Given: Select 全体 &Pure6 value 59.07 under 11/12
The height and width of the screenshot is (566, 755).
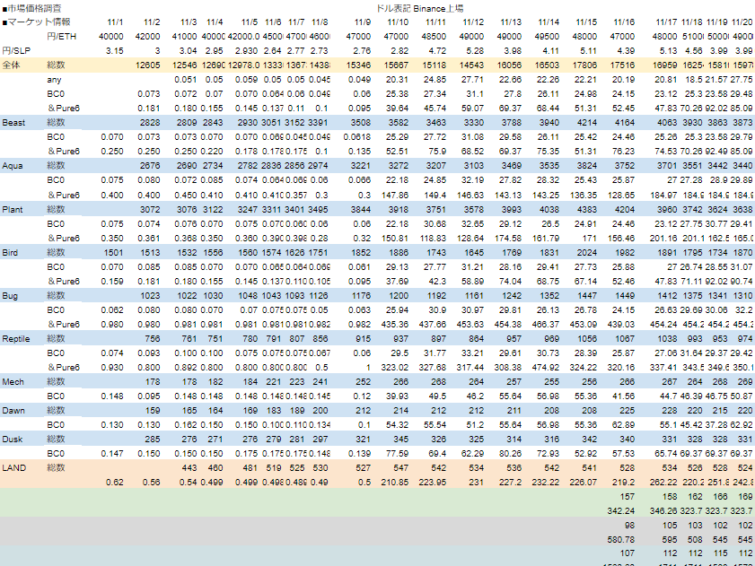Looking at the screenshot, I should [472, 109].
